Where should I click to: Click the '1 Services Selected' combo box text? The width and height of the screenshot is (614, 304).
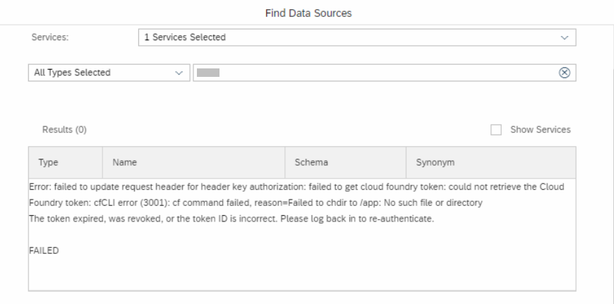pyautogui.click(x=185, y=37)
